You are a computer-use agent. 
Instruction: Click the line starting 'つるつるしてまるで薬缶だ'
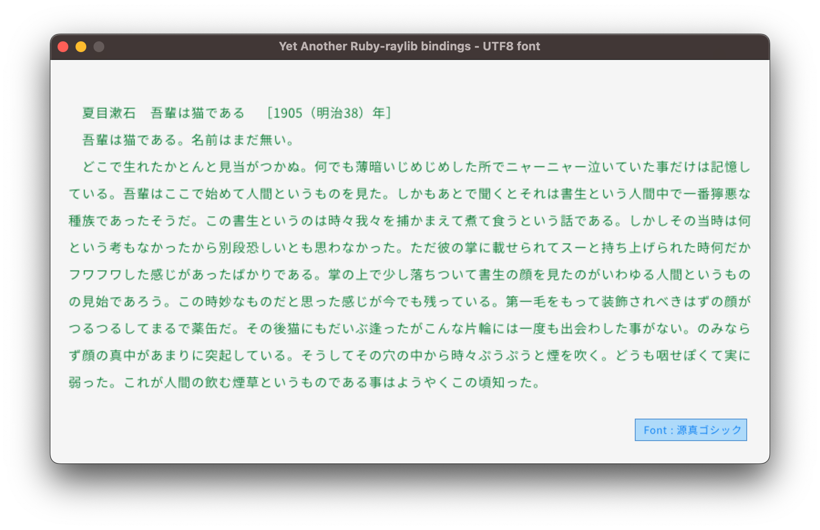[410, 328]
